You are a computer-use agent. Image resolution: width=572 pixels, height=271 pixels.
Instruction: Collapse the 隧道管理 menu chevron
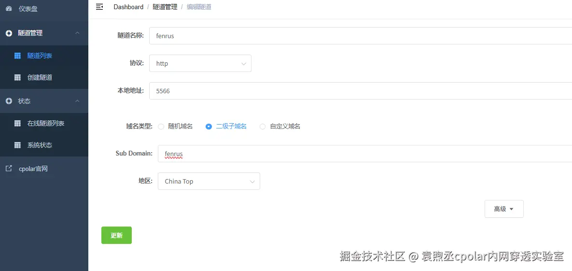[77, 33]
